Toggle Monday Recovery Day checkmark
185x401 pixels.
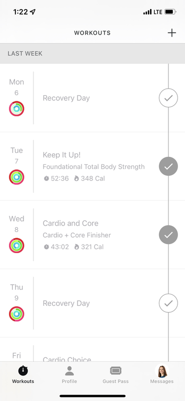click(x=168, y=98)
